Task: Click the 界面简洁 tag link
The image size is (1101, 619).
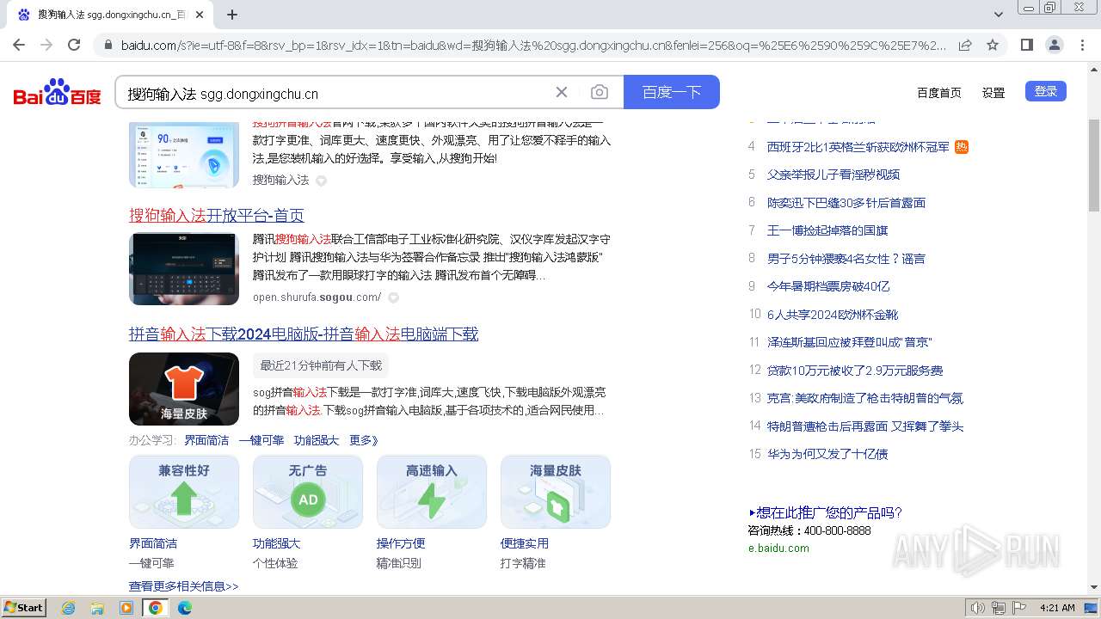Action: (x=206, y=440)
